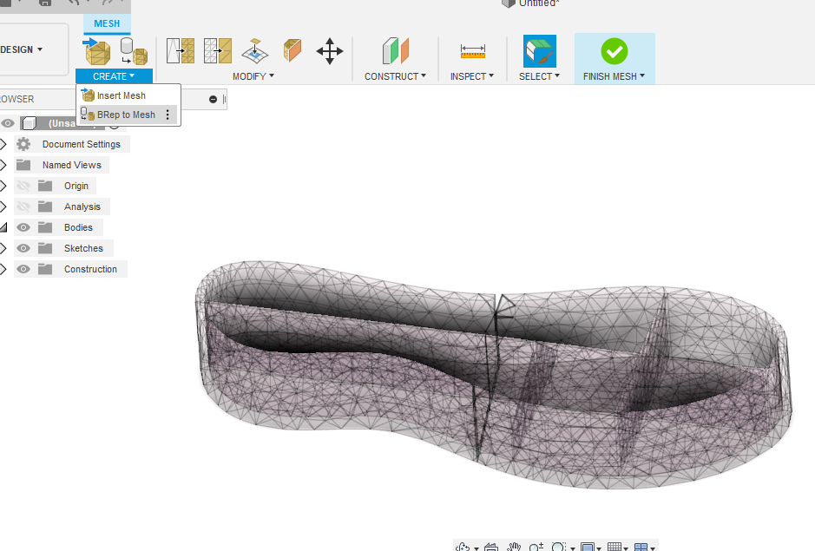Screen dimensions: 815x551
Task: Open the BRep to Mesh three-dot options
Action: (168, 115)
